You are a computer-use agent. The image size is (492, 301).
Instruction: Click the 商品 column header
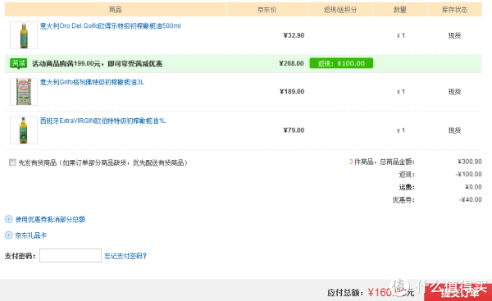pyautogui.click(x=116, y=9)
